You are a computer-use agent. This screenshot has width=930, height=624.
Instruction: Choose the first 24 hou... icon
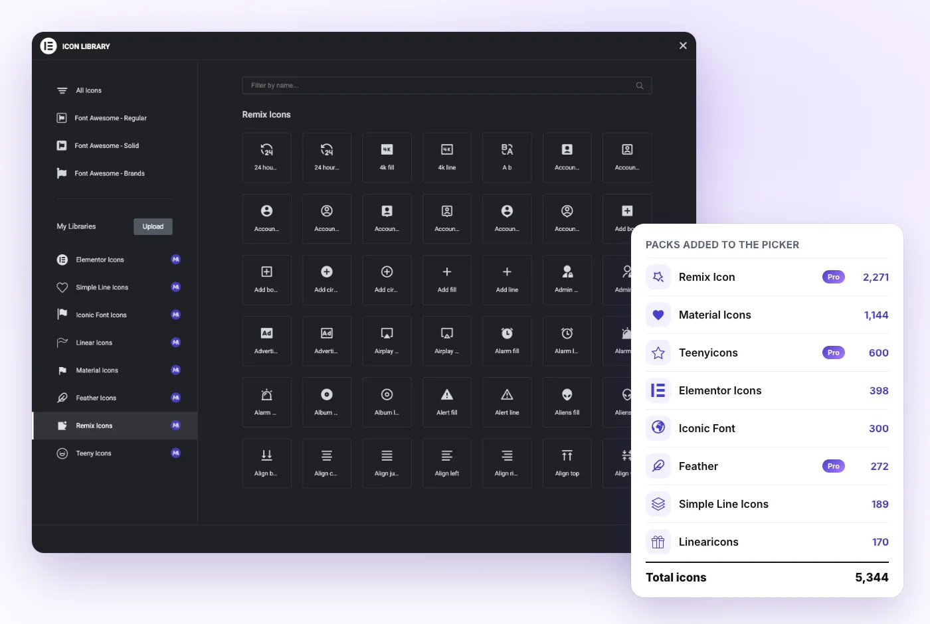(x=266, y=157)
